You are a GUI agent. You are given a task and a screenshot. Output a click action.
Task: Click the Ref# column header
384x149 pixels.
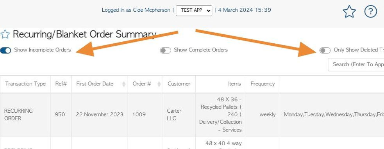pyautogui.click(x=61, y=84)
